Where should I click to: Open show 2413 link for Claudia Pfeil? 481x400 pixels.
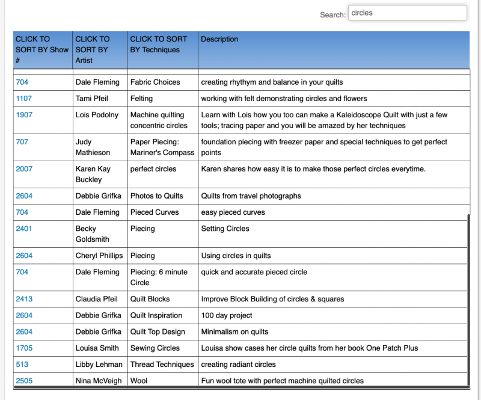pos(24,299)
